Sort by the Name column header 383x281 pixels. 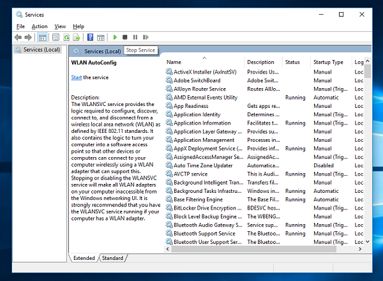click(204, 62)
